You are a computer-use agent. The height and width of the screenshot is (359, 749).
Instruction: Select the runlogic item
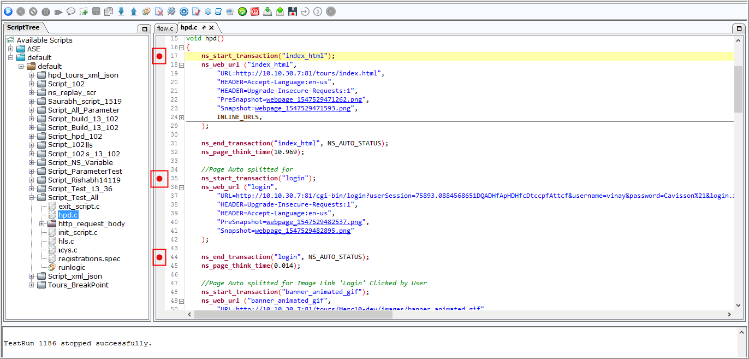[72, 267]
